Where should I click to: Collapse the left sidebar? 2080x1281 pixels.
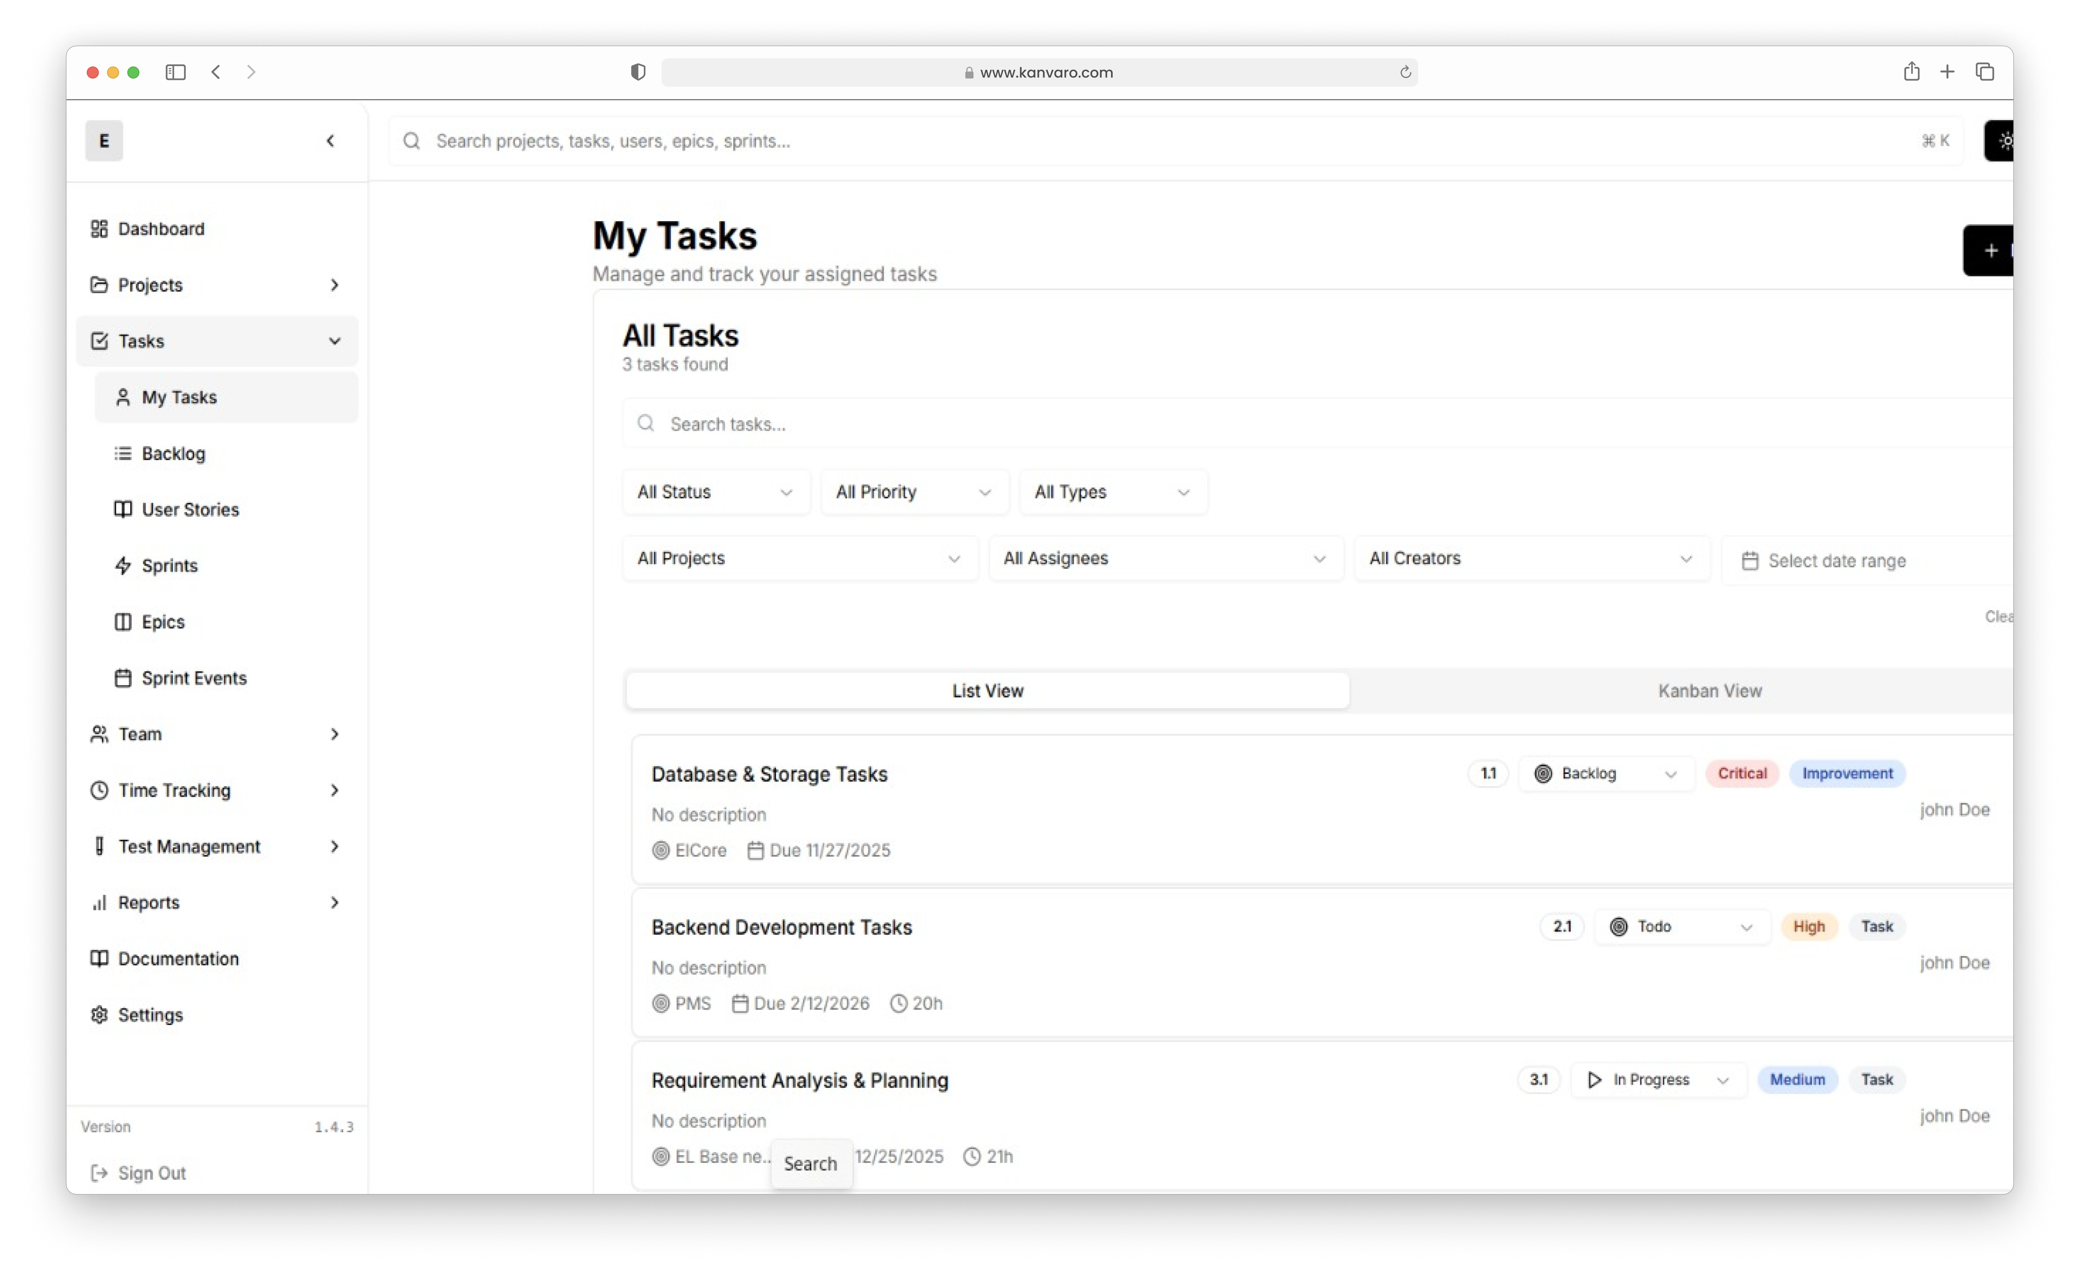click(x=330, y=141)
